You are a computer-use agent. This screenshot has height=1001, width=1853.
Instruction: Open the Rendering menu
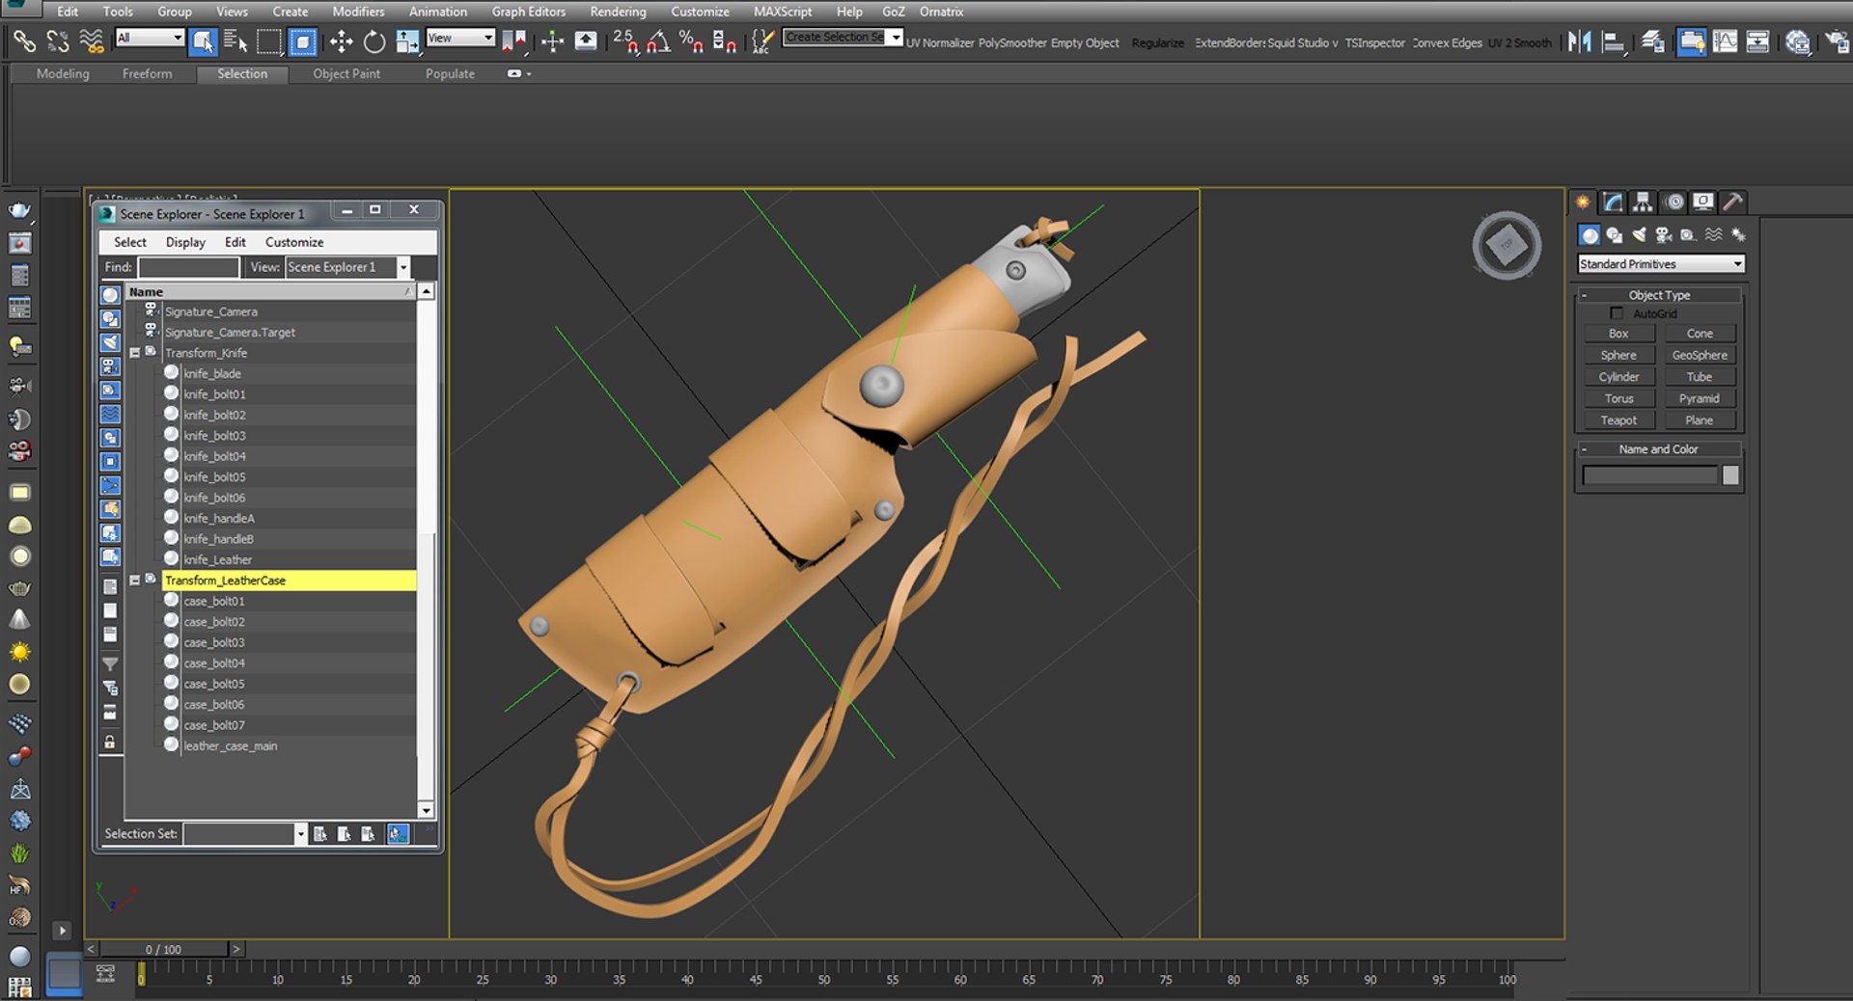coord(618,12)
